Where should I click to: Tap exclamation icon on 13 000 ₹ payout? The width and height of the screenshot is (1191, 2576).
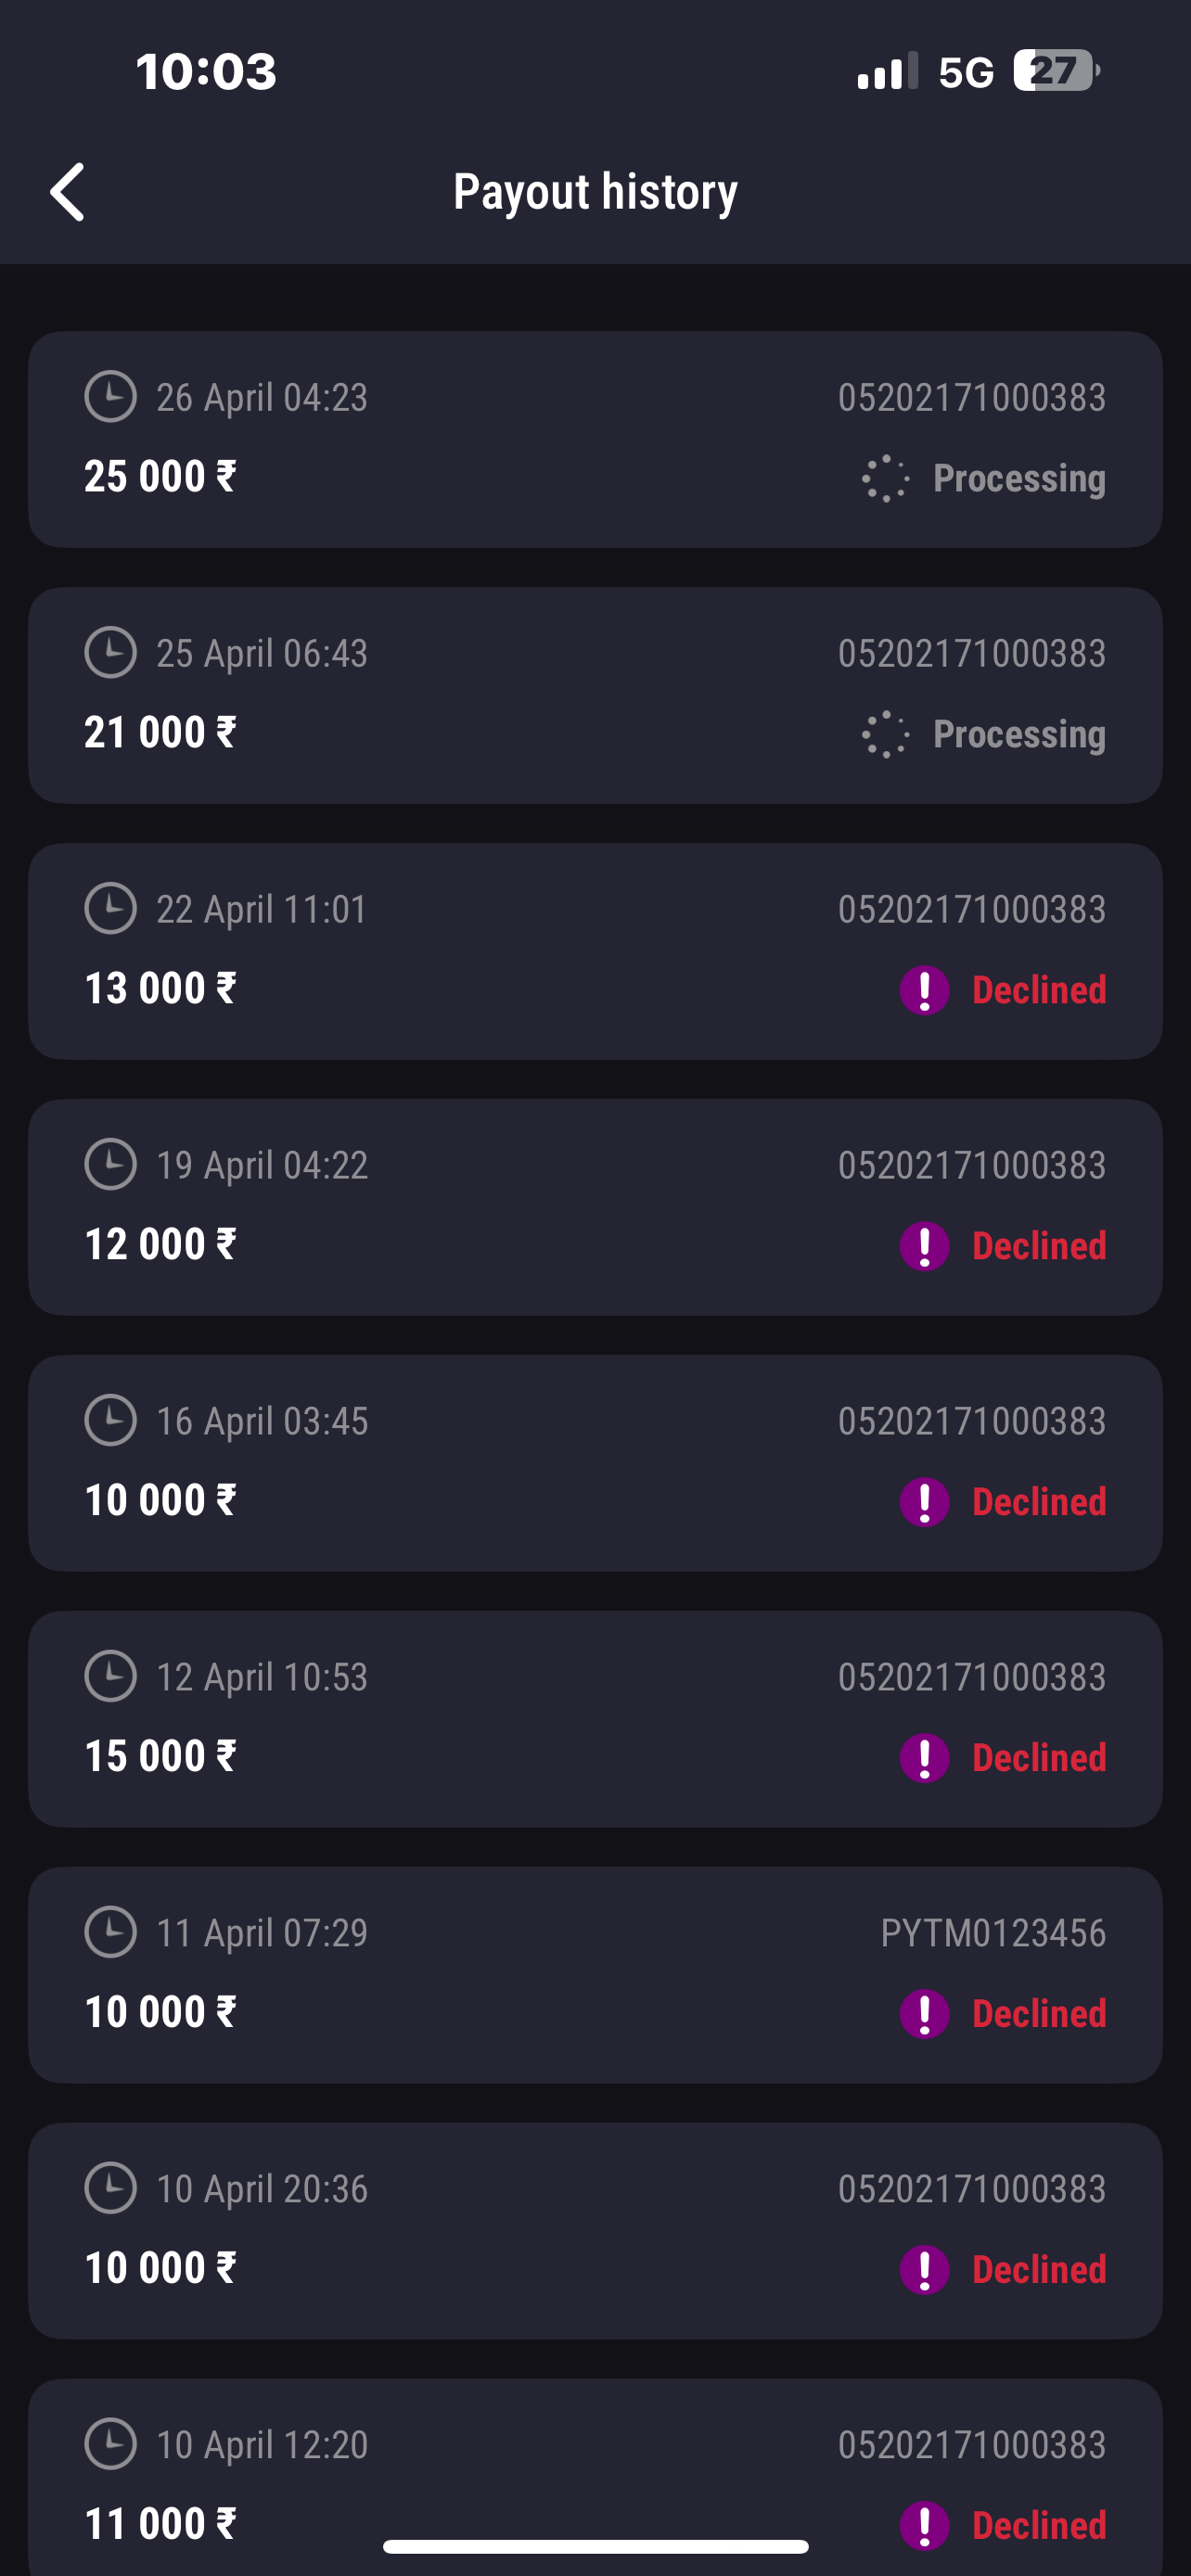point(924,990)
